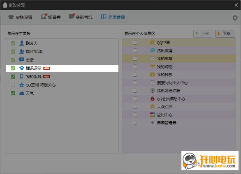
Task: Click the 应用中心 app icon
Action: [x=152, y=114]
